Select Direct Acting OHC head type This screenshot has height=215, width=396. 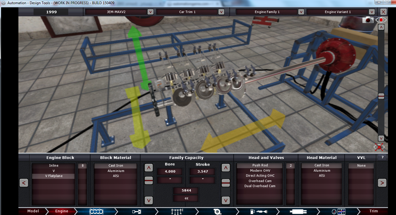260,176
